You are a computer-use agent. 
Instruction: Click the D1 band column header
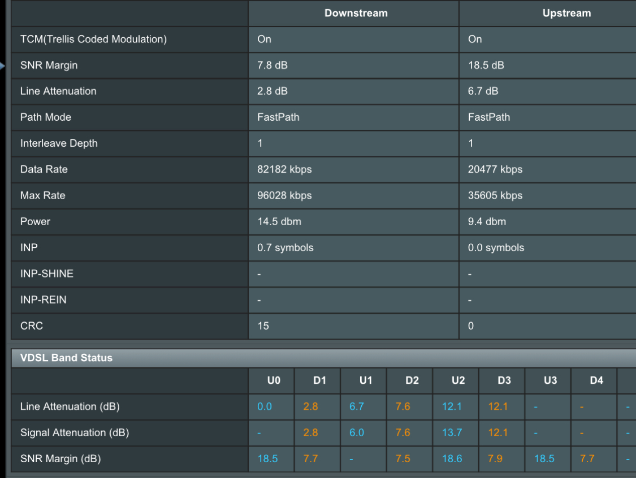(319, 380)
